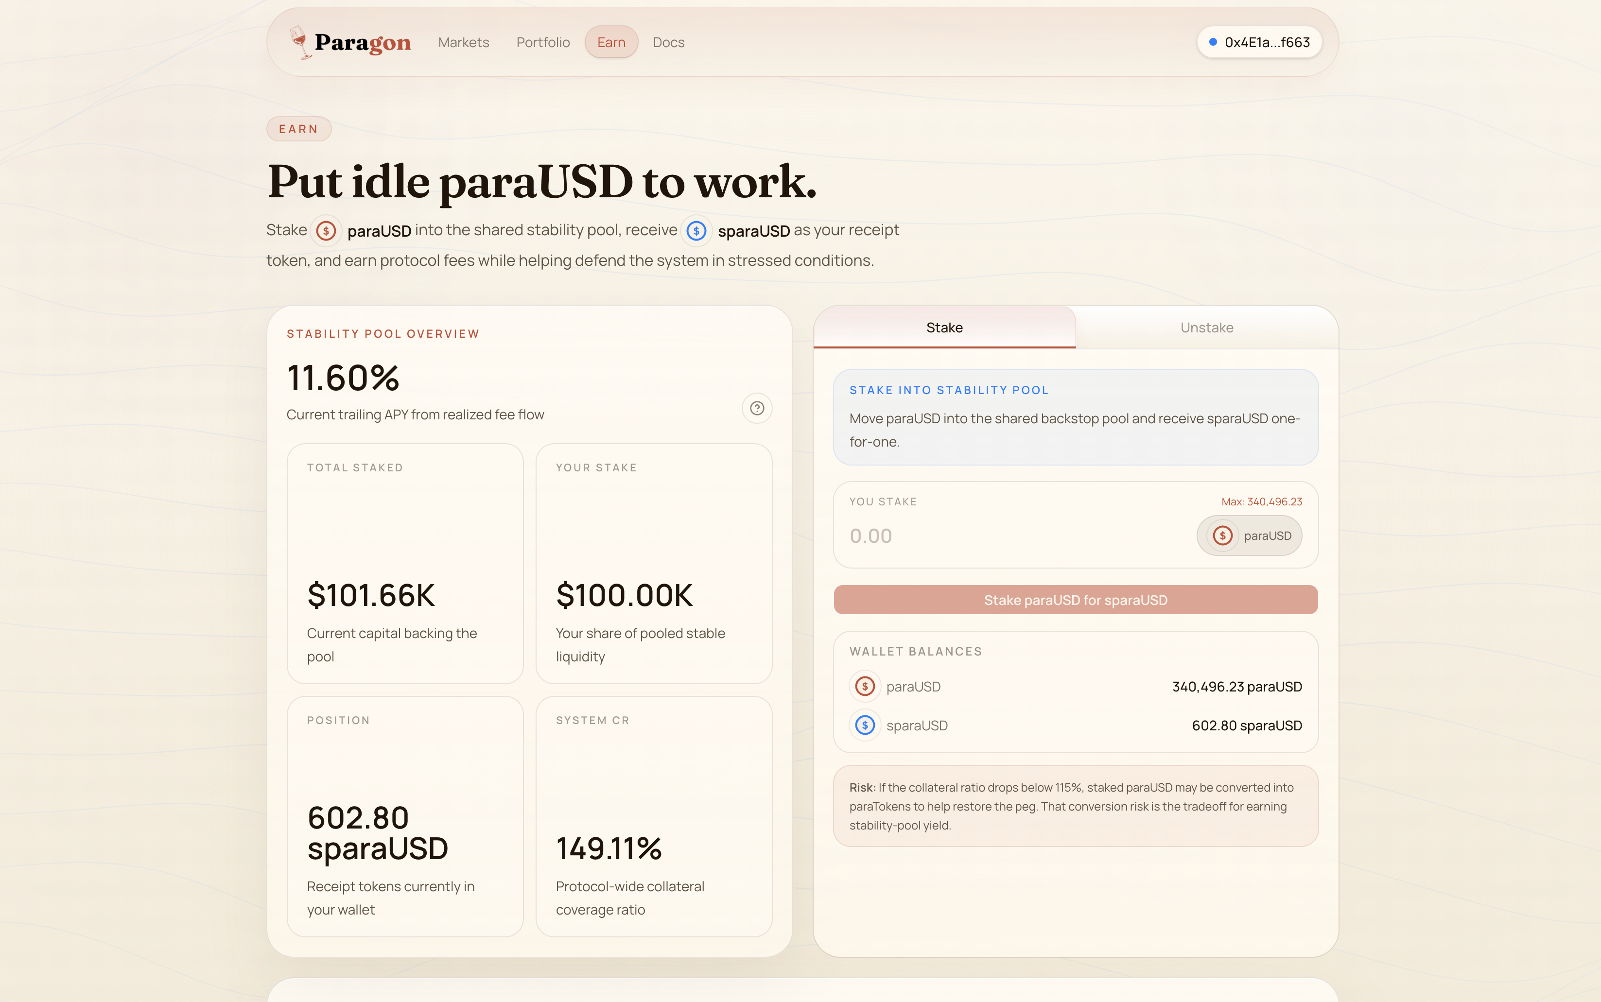Open the paraUSD token selector pill
The height and width of the screenshot is (1002, 1601).
tap(1249, 536)
